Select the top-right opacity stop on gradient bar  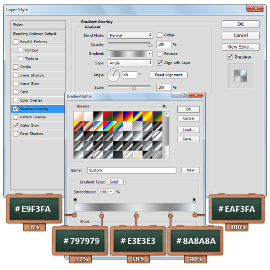coord(194,200)
